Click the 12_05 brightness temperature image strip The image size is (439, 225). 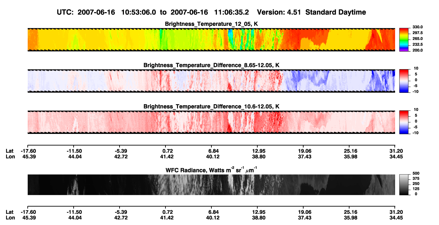pyautogui.click(x=211, y=40)
